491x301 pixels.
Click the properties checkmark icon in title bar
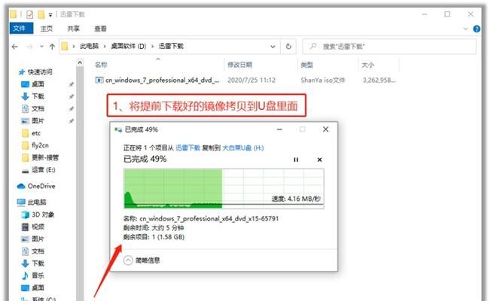[29, 14]
